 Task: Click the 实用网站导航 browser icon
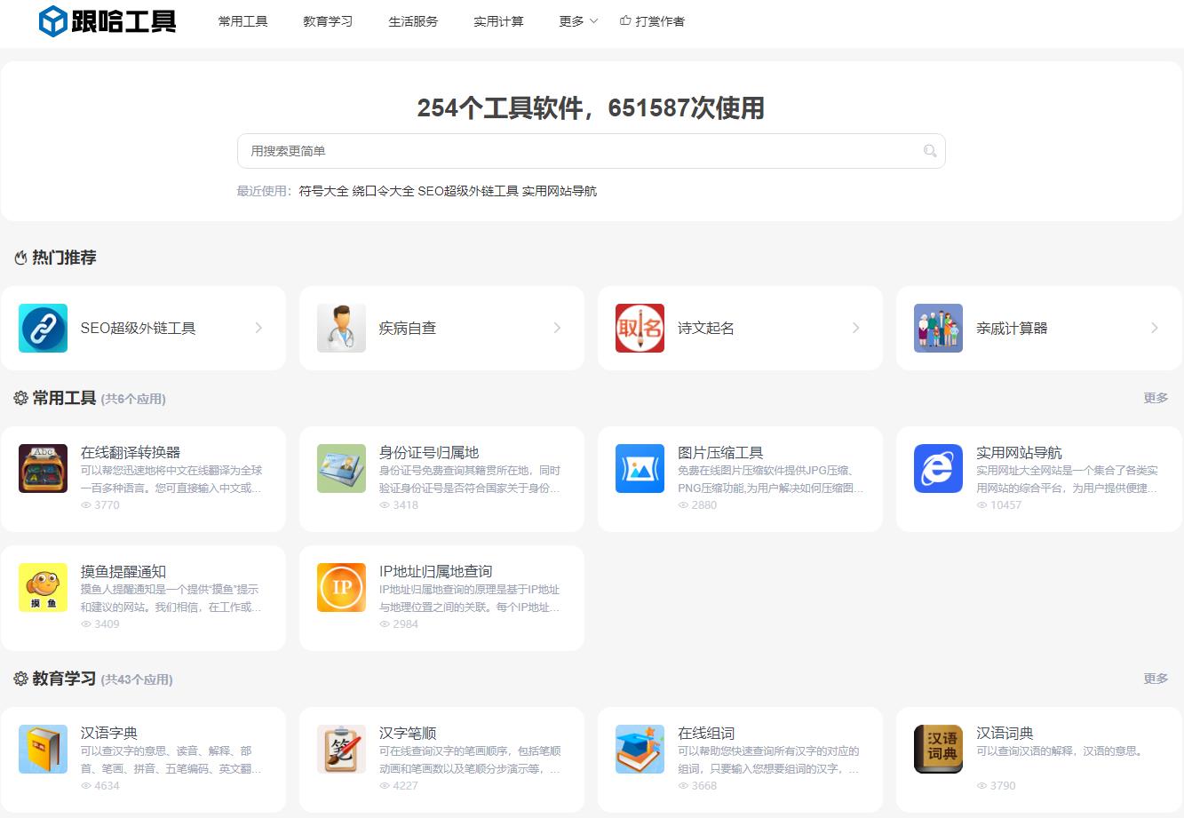(938, 468)
